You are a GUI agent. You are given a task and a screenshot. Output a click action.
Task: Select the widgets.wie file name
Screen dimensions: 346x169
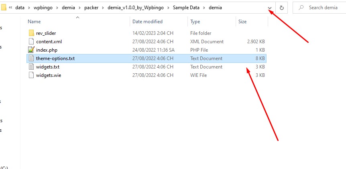[x=49, y=75]
